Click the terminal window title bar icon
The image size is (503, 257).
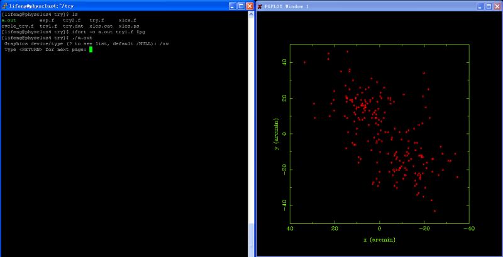[x=4, y=6]
